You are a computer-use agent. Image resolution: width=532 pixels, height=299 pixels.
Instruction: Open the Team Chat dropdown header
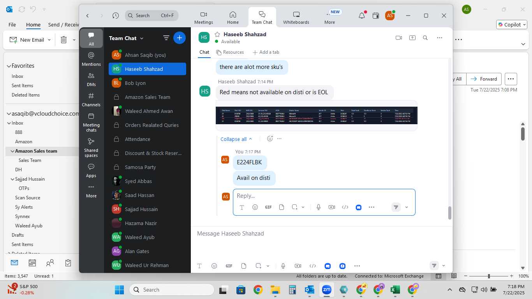(126, 38)
